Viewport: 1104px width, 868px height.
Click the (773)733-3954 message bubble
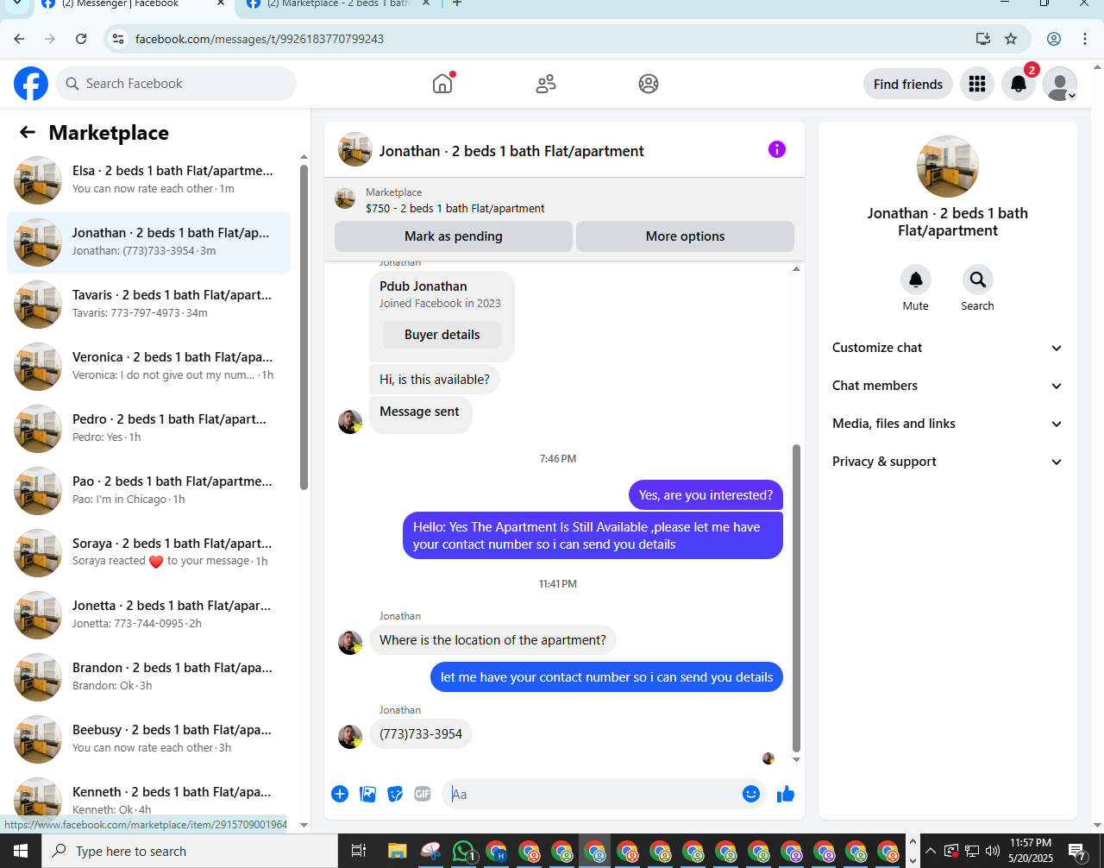coord(421,734)
